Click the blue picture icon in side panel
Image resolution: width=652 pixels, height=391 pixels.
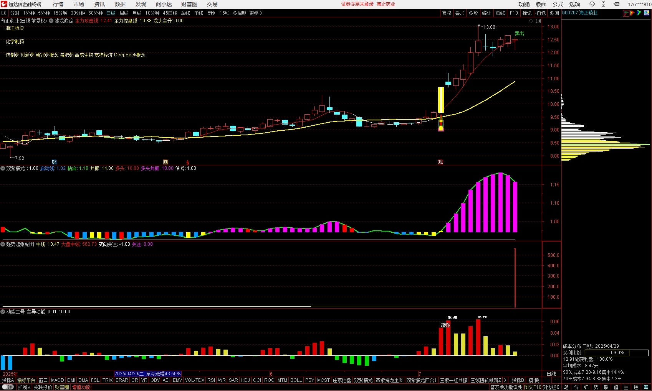(646, 13)
